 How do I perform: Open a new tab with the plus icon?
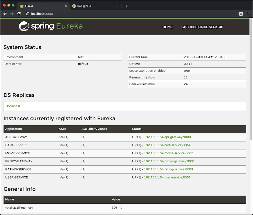[127, 6]
